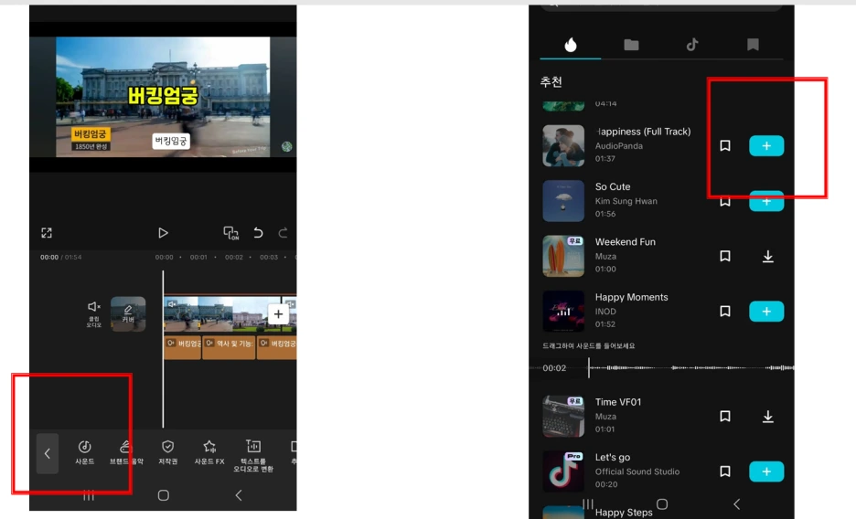Switch to the folder tab in sounds
Viewport: 856px width, 519px height.
pos(631,45)
